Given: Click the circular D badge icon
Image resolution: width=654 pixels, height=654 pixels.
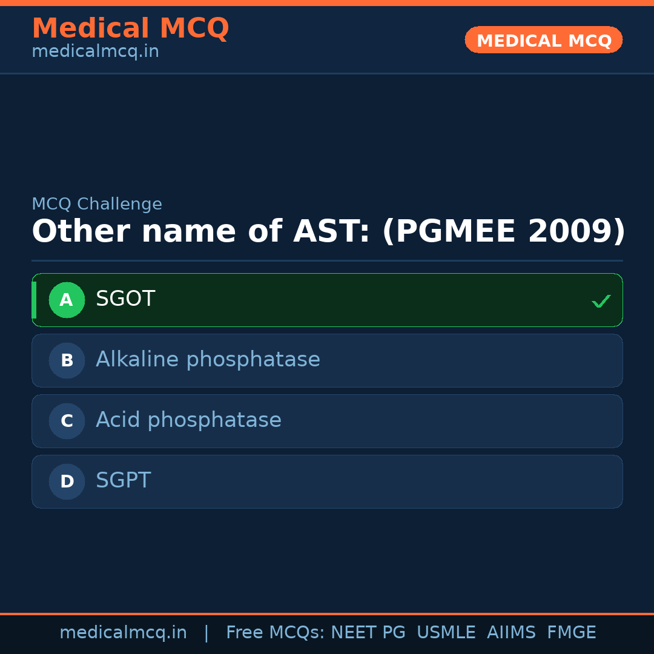Looking at the screenshot, I should click(x=67, y=481).
